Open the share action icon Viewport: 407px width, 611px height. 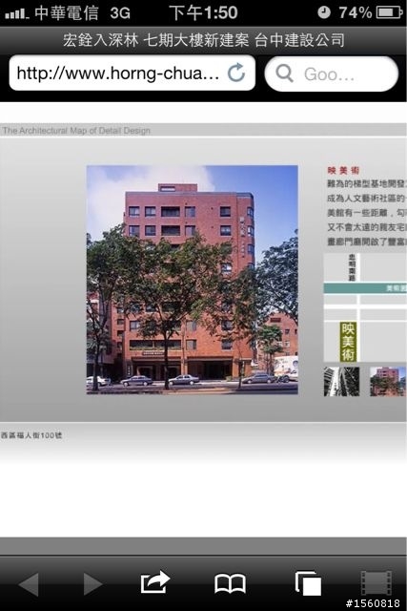point(154,582)
